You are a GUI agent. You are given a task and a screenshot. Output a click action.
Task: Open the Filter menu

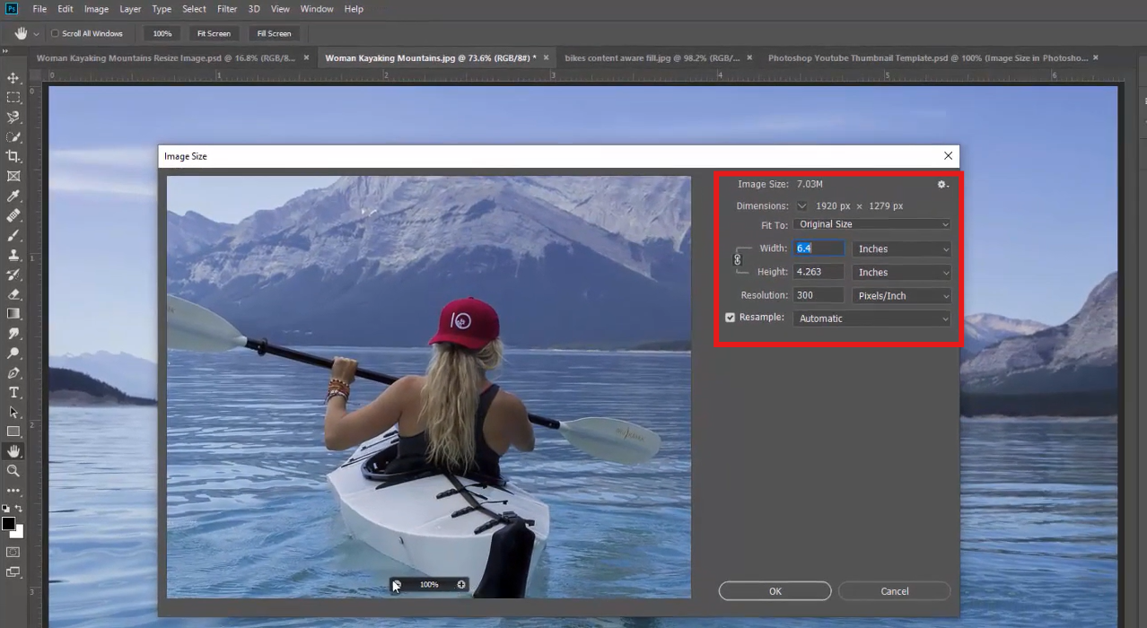point(227,9)
